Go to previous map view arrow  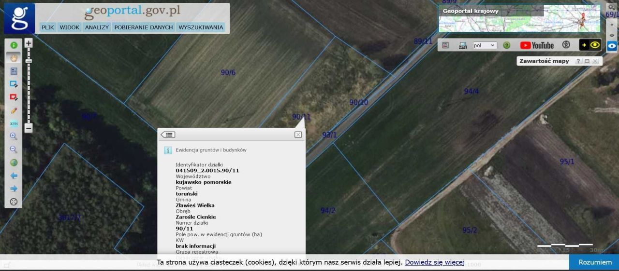tap(14, 176)
